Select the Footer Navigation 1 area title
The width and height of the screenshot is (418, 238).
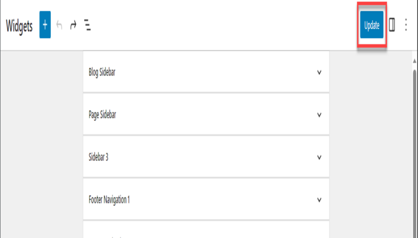(109, 200)
